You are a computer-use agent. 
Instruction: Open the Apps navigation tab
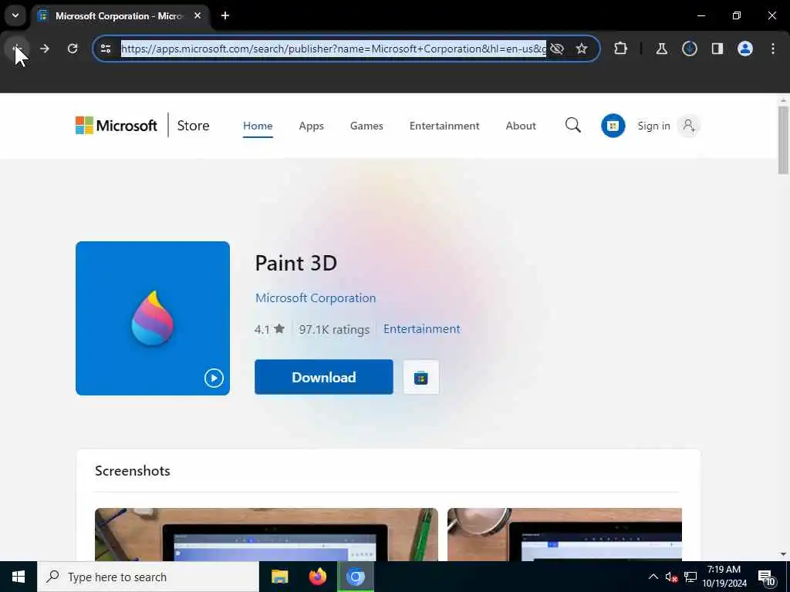click(312, 126)
